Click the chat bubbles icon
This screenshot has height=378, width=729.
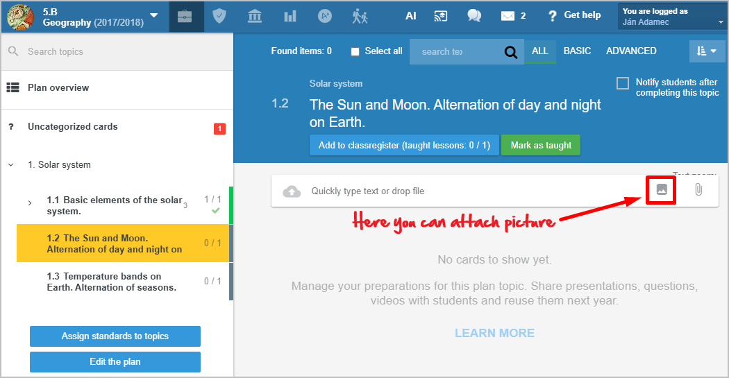click(474, 16)
